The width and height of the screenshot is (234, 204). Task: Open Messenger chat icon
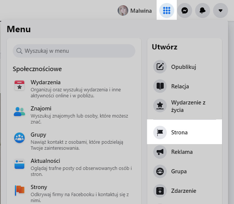pos(185,10)
